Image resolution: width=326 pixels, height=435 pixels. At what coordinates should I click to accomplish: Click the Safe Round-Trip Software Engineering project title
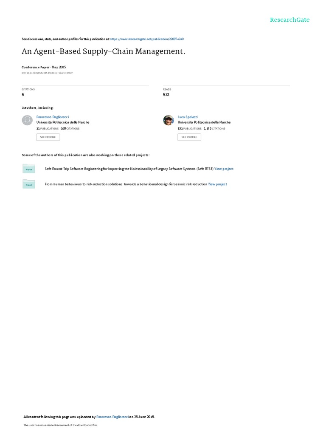coord(129,169)
